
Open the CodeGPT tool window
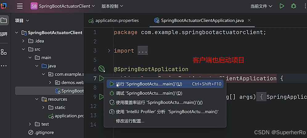(x=4, y=34)
